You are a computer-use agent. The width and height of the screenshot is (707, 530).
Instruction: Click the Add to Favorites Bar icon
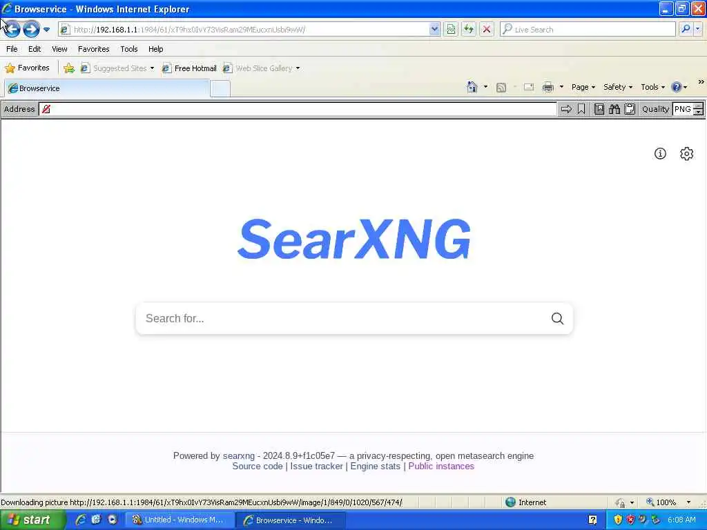click(69, 68)
